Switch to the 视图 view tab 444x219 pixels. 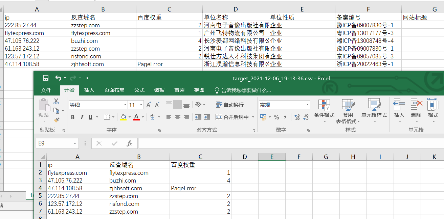pyautogui.click(x=199, y=90)
